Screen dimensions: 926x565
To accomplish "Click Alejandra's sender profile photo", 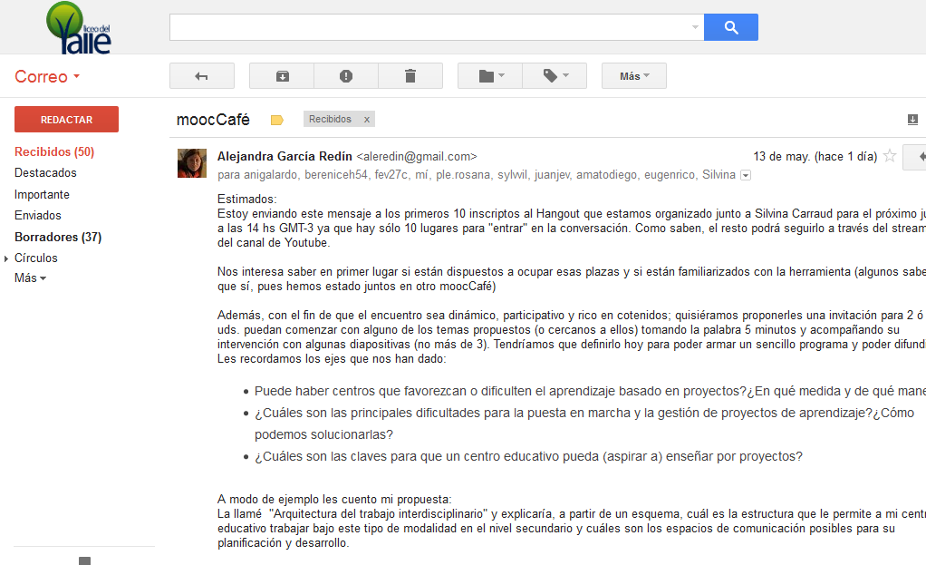I will [191, 163].
